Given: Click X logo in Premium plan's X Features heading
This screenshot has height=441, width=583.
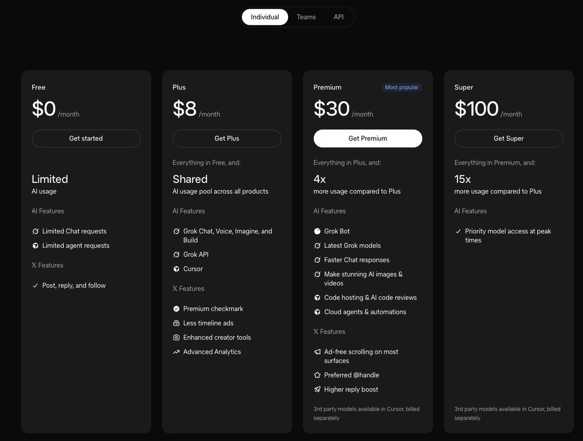Looking at the screenshot, I should 316,332.
